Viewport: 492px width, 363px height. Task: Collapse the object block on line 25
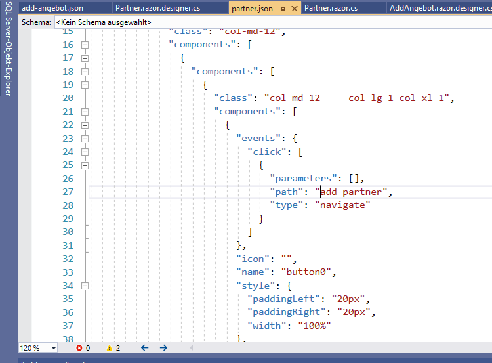(85, 165)
